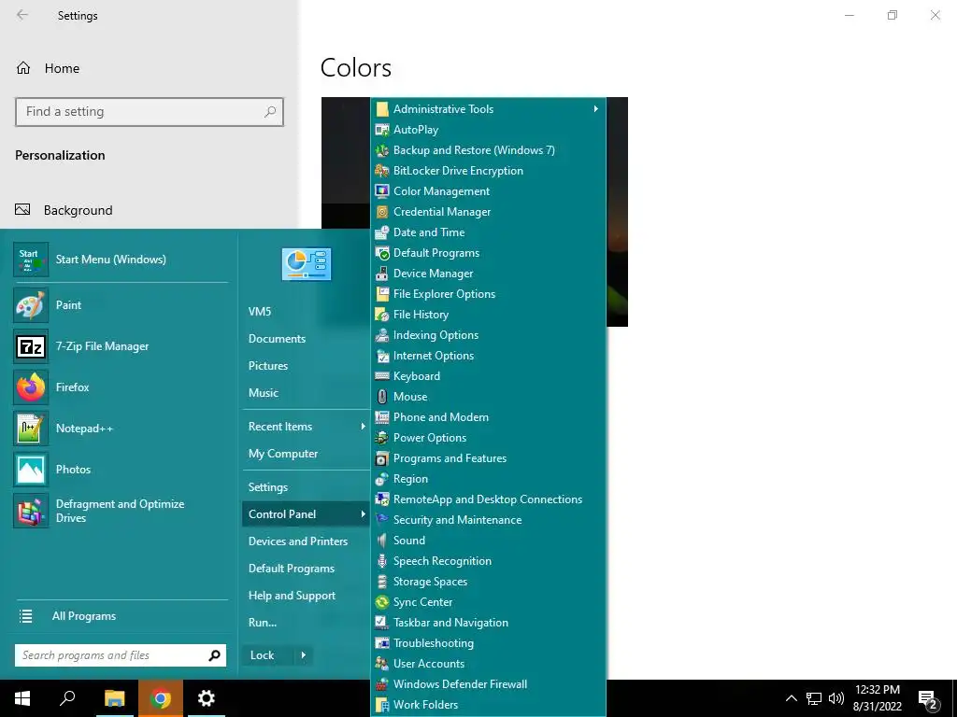957x717 pixels.
Task: Open Mouse settings
Action: pos(488,397)
